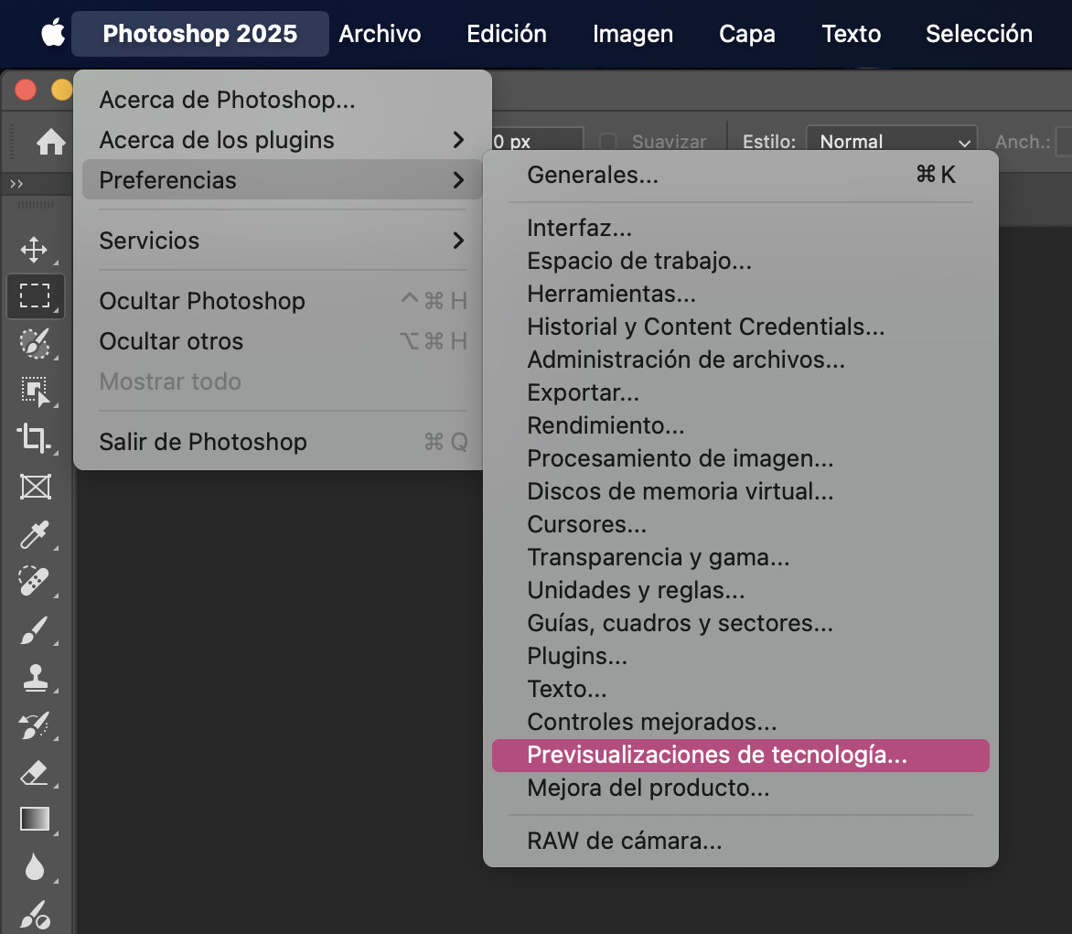Viewport: 1072px width, 934px height.
Task: Open Rendimiento... preferences
Action: [740, 425]
